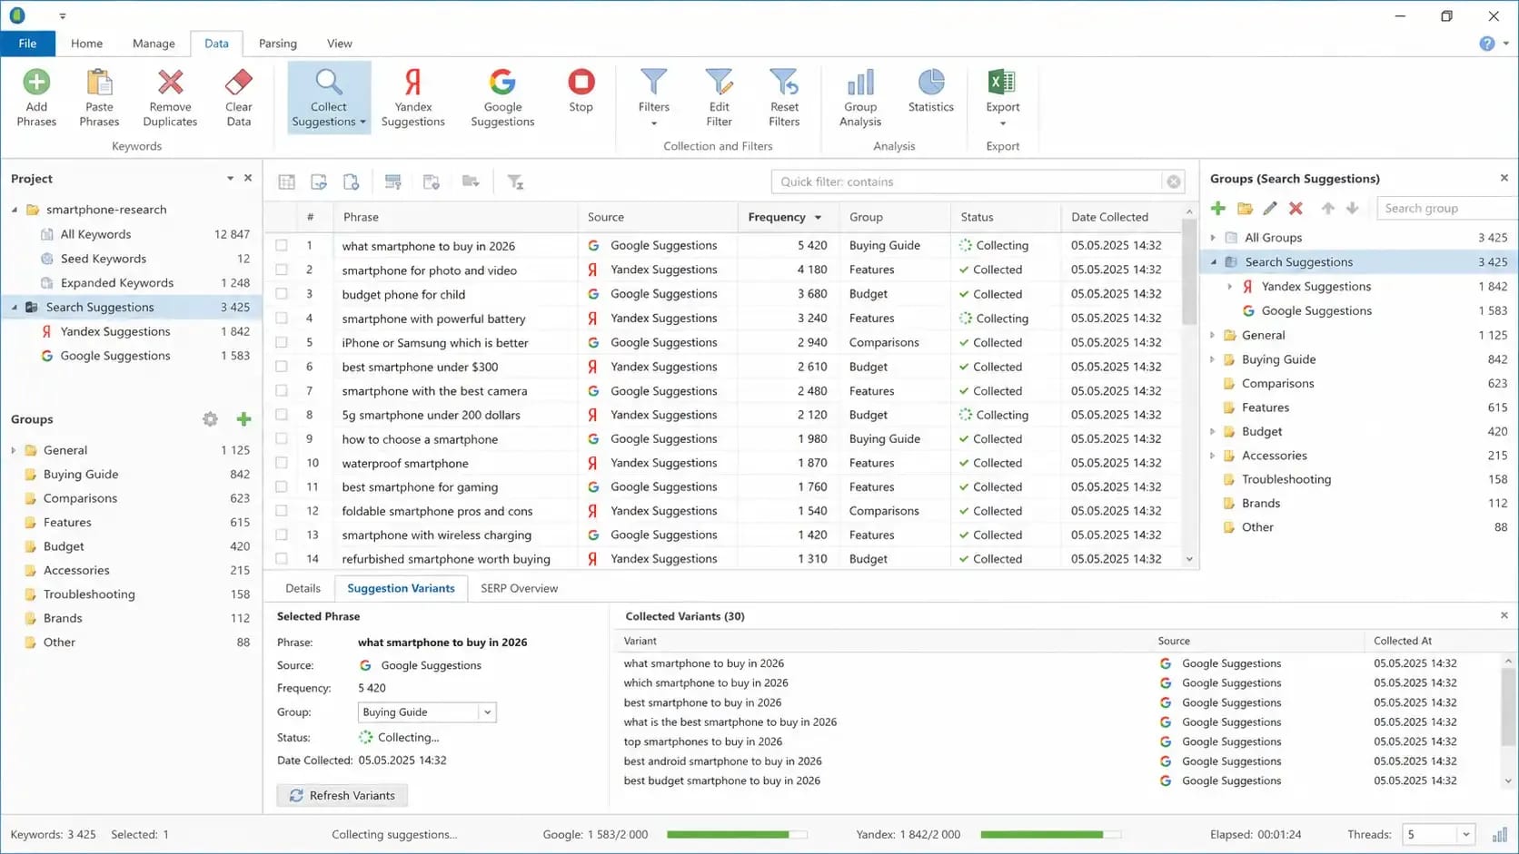
Task: Click the status bar chart icon
Action: click(x=1500, y=834)
